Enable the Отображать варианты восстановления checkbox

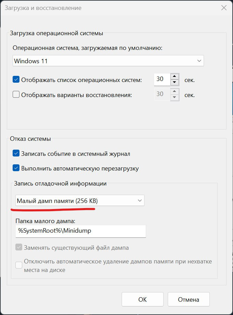[16, 94]
